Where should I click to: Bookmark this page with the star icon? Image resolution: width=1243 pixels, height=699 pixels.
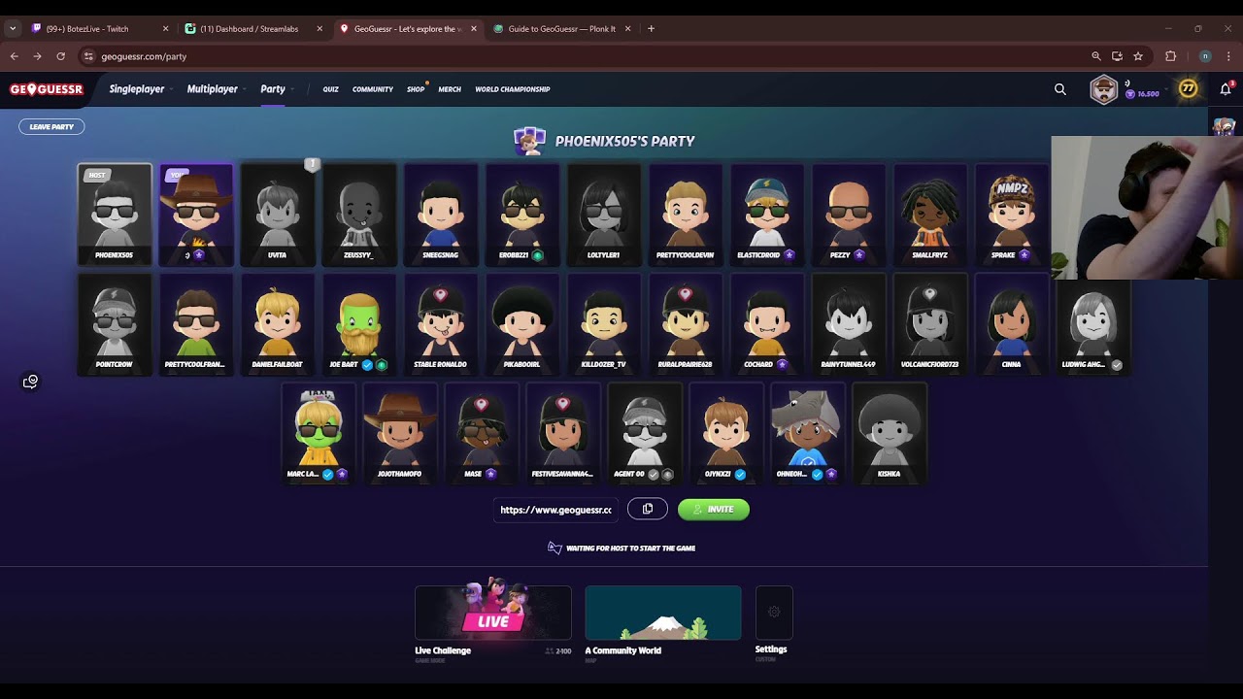coord(1138,56)
